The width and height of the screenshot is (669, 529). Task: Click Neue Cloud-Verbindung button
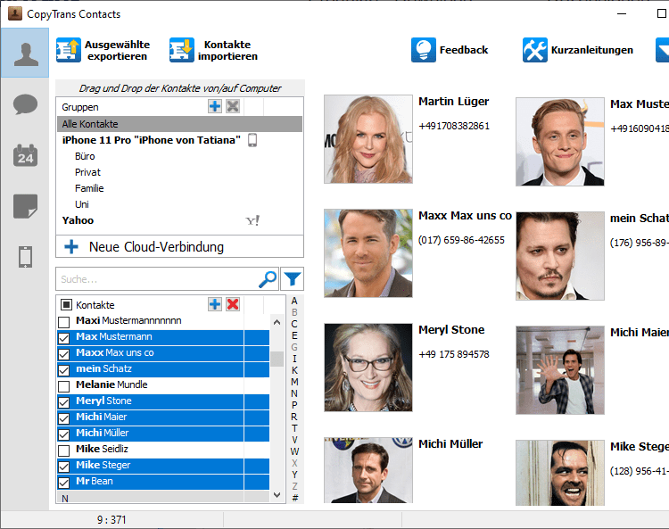pyautogui.click(x=179, y=246)
